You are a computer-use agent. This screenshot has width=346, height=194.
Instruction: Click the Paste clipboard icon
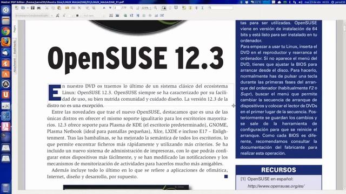click(59, 8)
